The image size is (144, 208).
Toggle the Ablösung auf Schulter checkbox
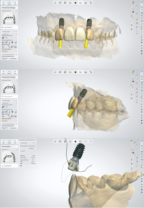[33, 160]
